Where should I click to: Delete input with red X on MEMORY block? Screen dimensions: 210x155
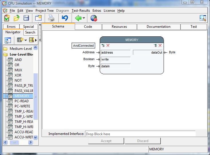click(108, 46)
